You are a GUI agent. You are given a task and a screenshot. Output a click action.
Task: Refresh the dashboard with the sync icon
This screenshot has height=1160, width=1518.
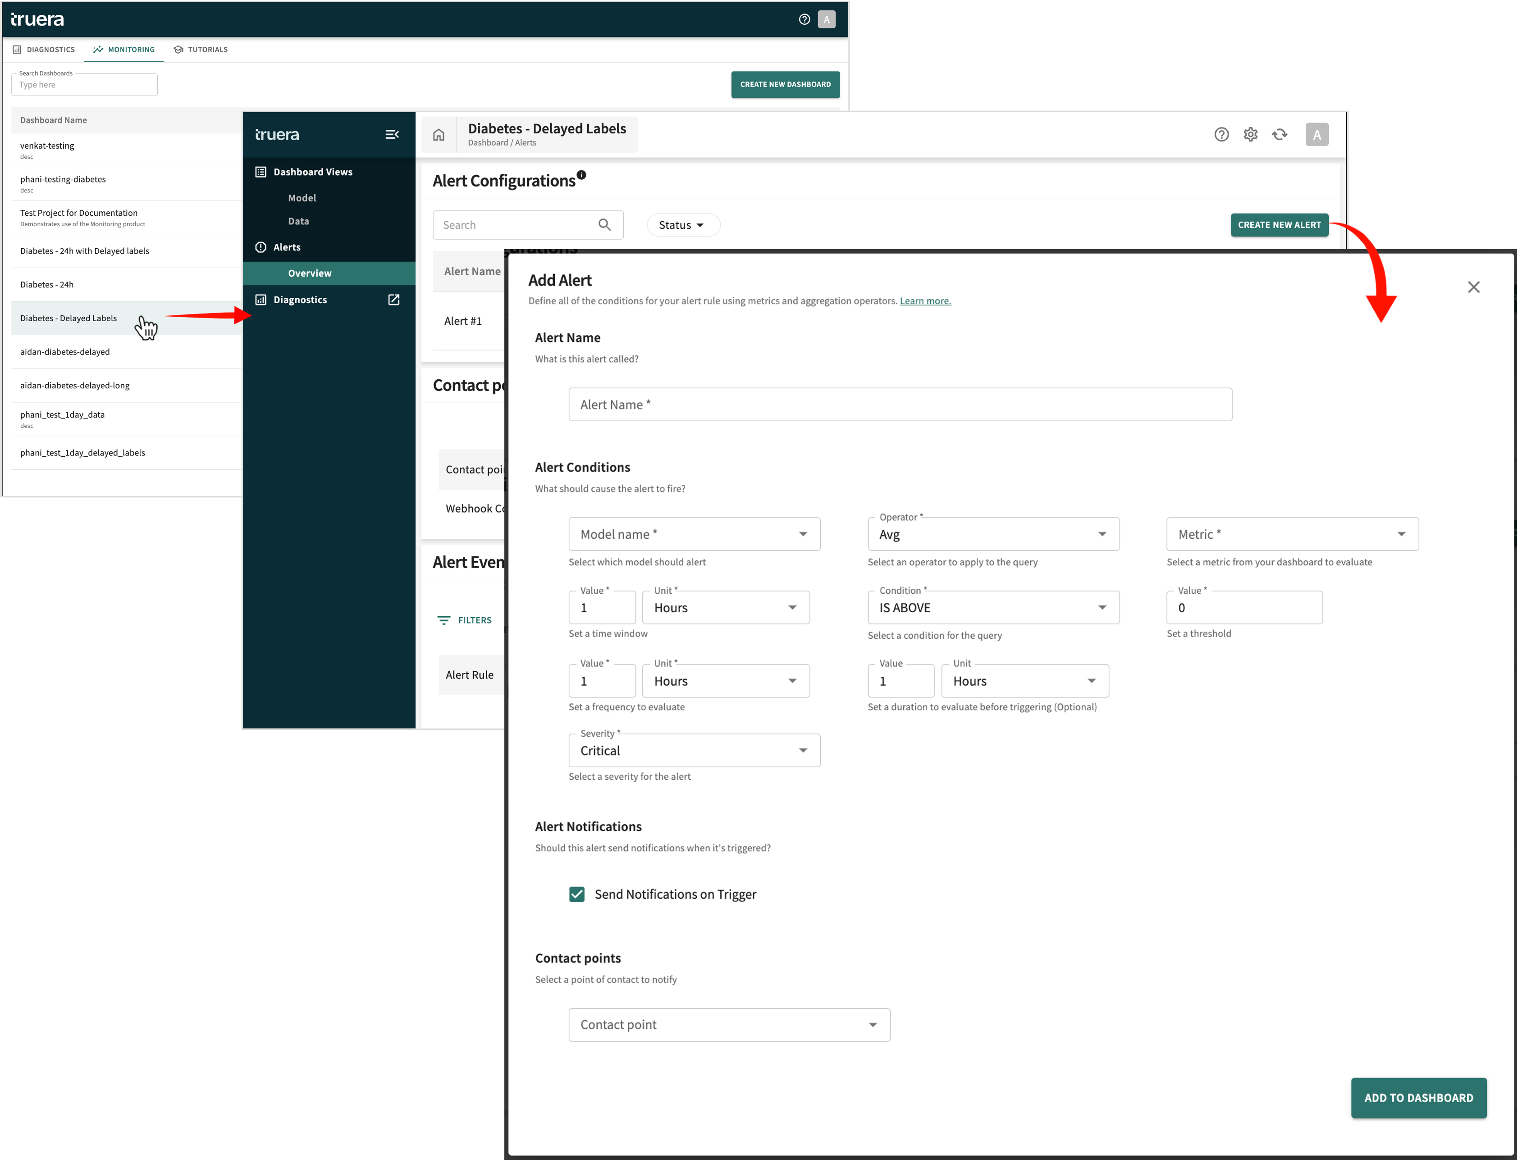click(x=1279, y=135)
